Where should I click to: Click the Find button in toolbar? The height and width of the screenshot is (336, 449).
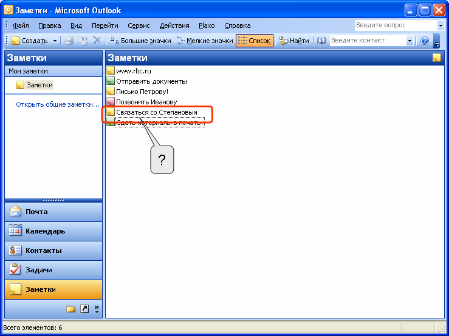click(294, 41)
